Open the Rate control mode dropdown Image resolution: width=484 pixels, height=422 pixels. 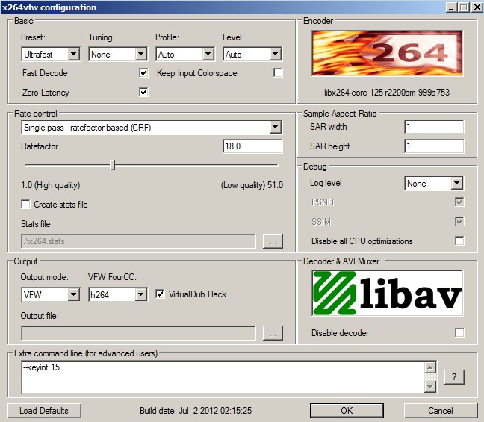click(x=152, y=128)
